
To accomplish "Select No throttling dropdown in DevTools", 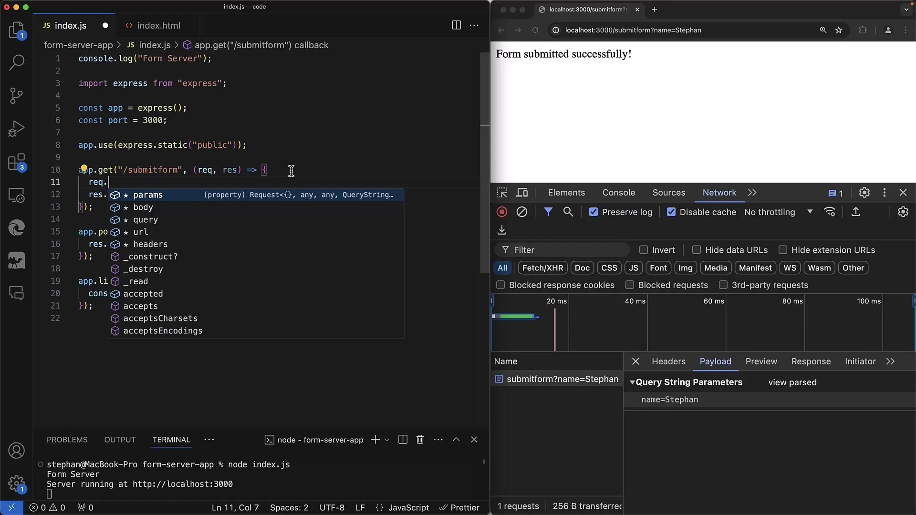I will (x=778, y=212).
